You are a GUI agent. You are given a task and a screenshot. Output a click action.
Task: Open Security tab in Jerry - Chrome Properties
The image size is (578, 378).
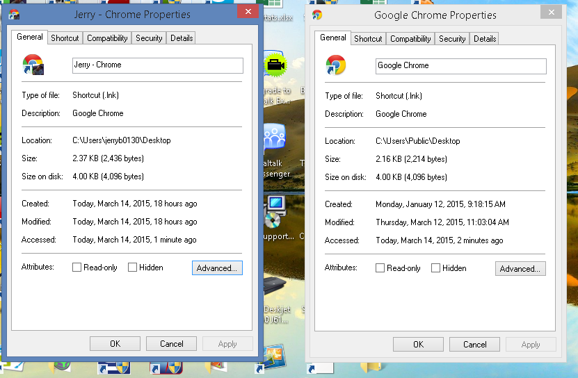[149, 38]
